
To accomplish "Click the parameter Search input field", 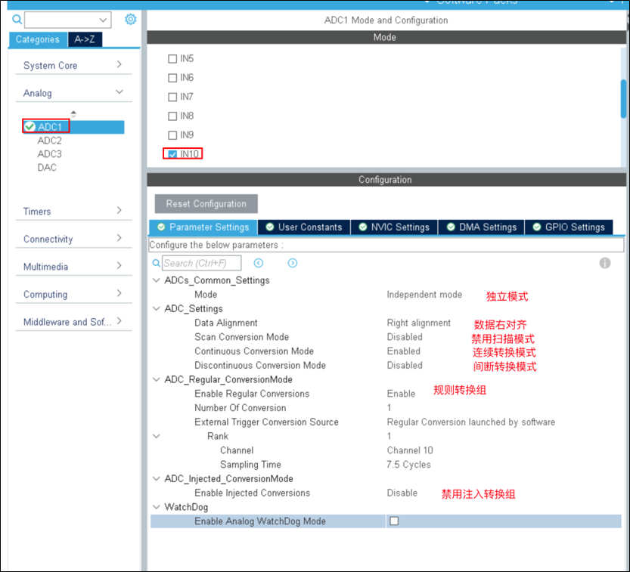I will pyautogui.click(x=201, y=263).
